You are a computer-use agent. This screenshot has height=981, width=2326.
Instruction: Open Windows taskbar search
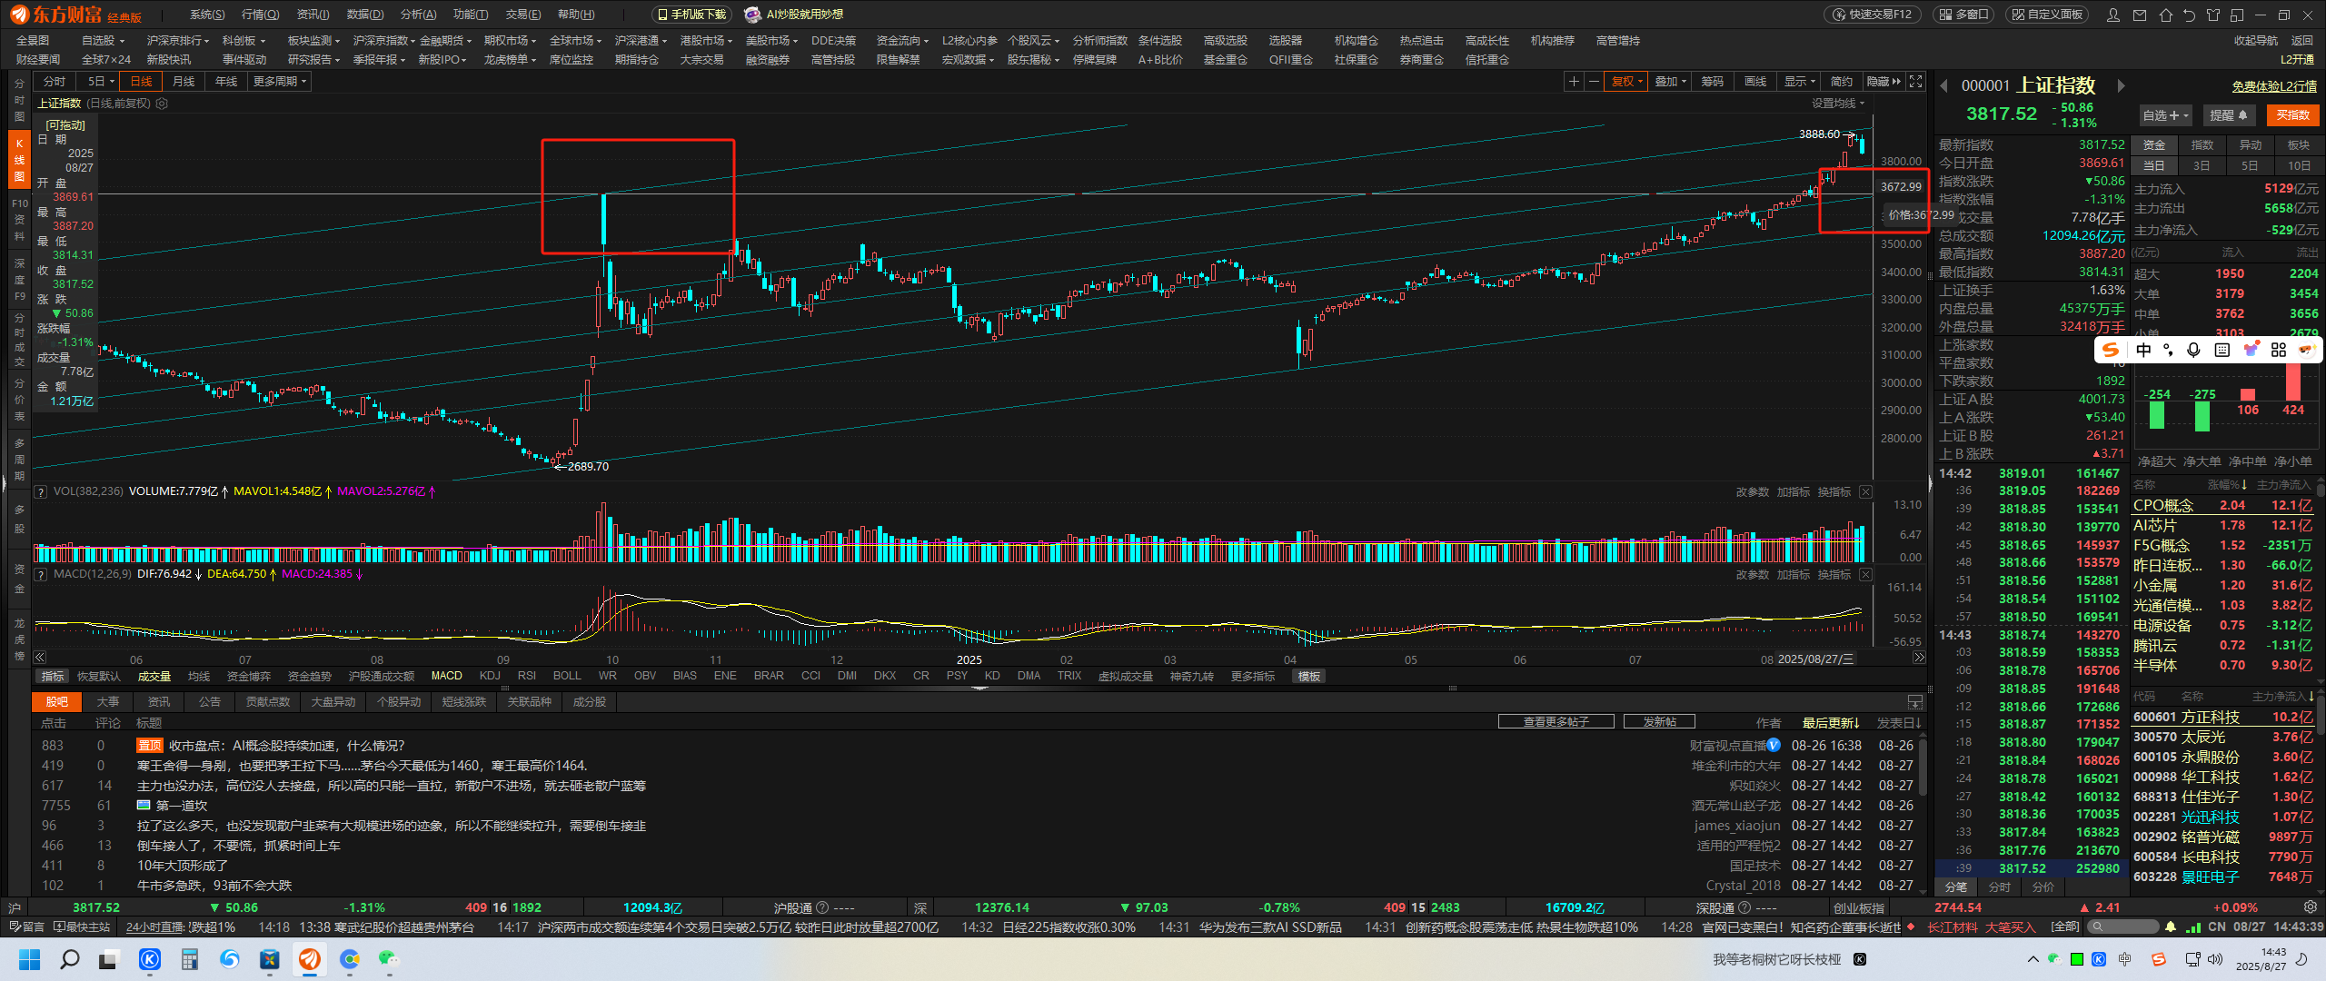click(x=69, y=959)
